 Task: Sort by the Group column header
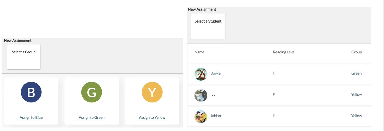click(x=356, y=52)
